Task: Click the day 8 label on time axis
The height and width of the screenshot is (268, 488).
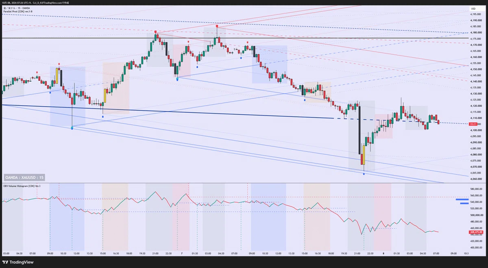Action: pos(383,253)
